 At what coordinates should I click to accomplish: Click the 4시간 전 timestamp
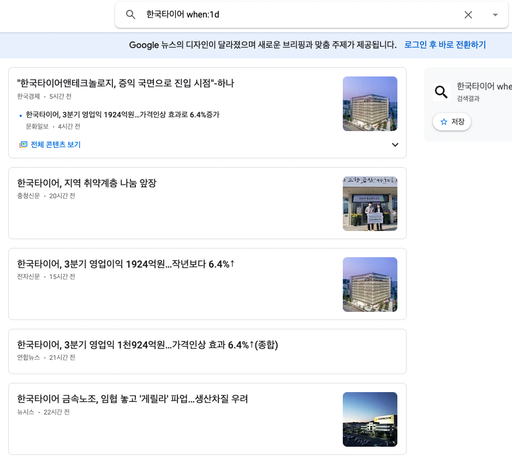pyautogui.click(x=69, y=126)
